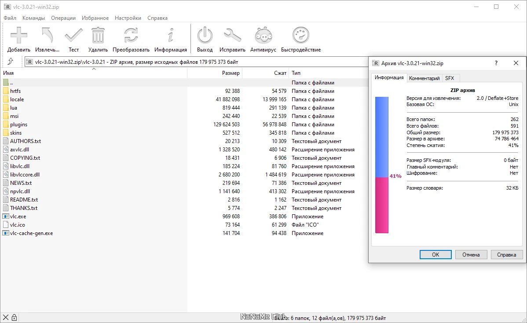Click the Удалить trash bin icon
This screenshot has height=323, width=527.
[98, 35]
